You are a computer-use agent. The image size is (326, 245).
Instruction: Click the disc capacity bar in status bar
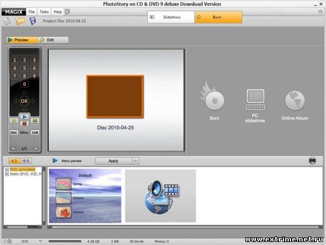65,242
